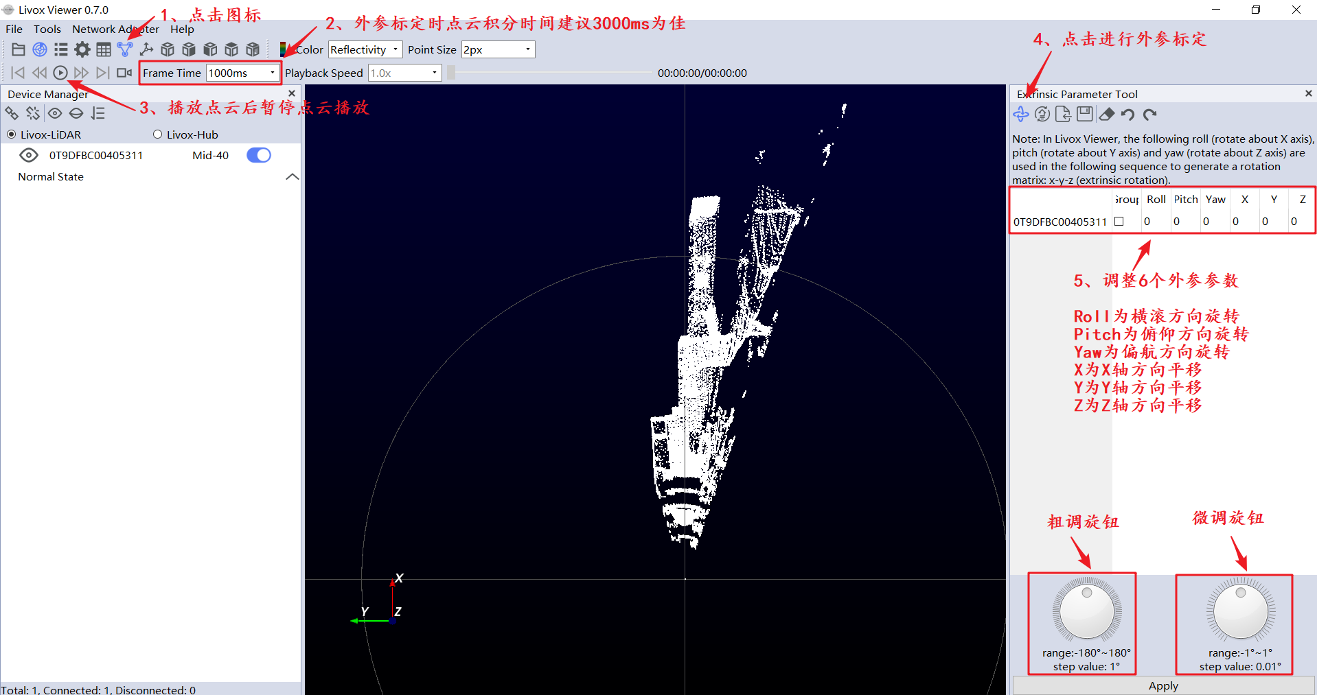Hide all devices with the closed-eye icon
Screen dimensions: 1317x695
[76, 113]
